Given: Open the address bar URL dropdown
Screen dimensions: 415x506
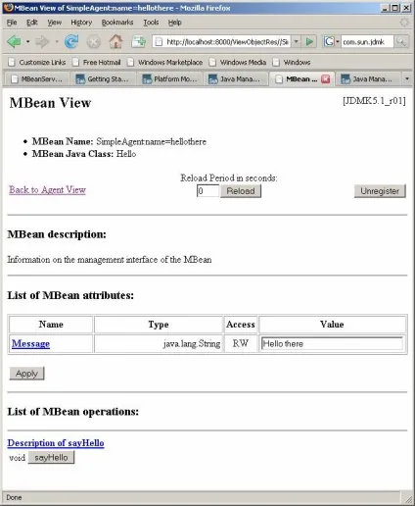Looking at the screenshot, I should (x=296, y=42).
